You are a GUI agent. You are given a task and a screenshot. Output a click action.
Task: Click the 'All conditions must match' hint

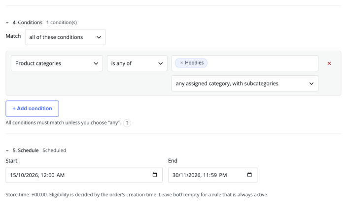pos(63,122)
